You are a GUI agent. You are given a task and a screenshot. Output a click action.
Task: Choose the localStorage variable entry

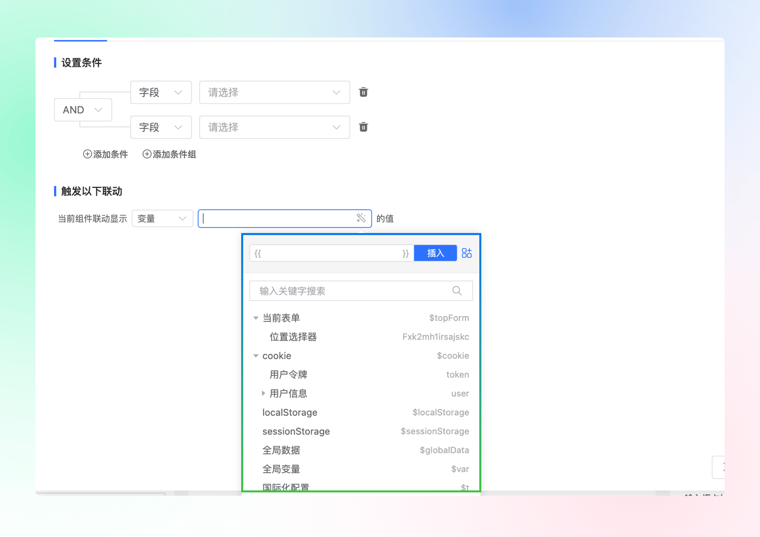(x=290, y=412)
